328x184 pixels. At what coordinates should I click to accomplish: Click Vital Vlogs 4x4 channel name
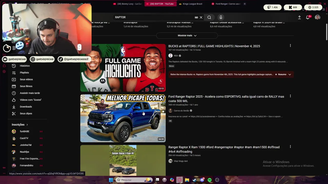pyautogui.click(x=181, y=161)
